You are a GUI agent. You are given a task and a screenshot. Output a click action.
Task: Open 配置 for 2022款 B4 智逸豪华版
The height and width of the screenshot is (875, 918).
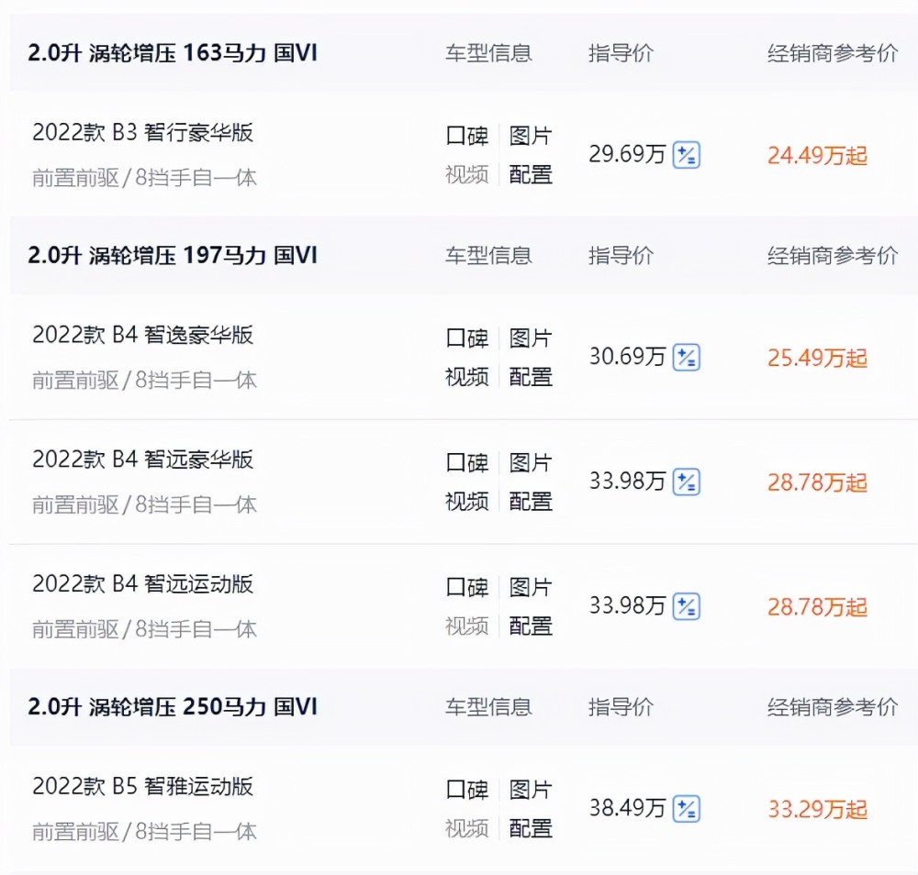point(531,377)
